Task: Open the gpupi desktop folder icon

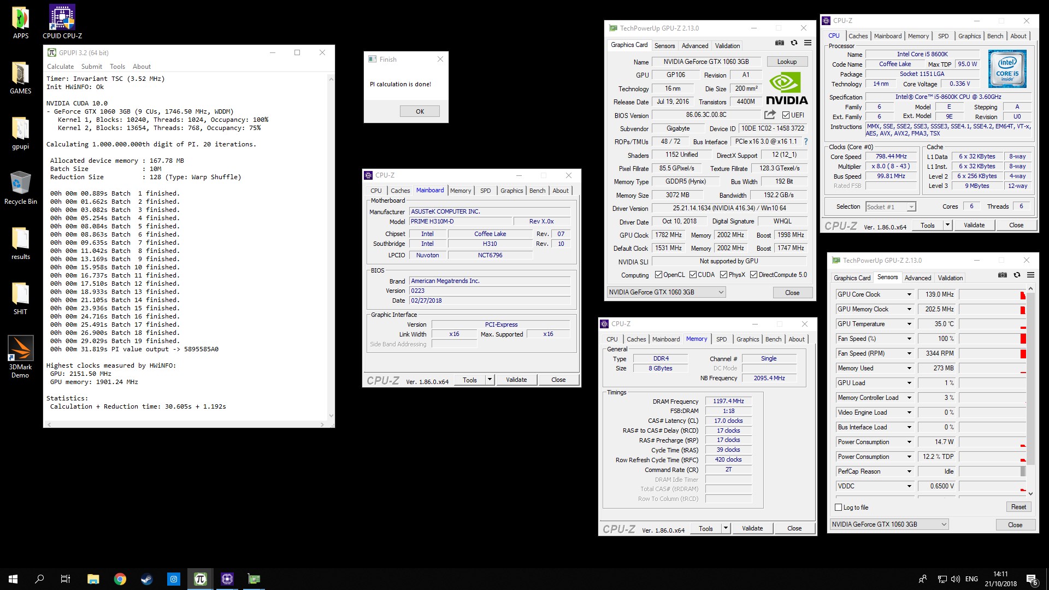Action: (x=20, y=133)
